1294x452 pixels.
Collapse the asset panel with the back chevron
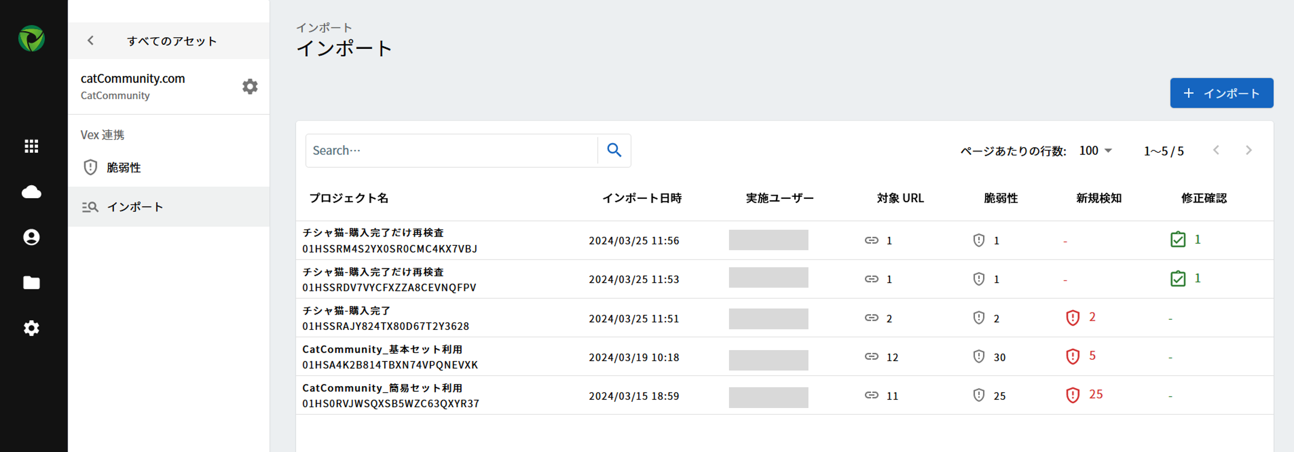[90, 41]
